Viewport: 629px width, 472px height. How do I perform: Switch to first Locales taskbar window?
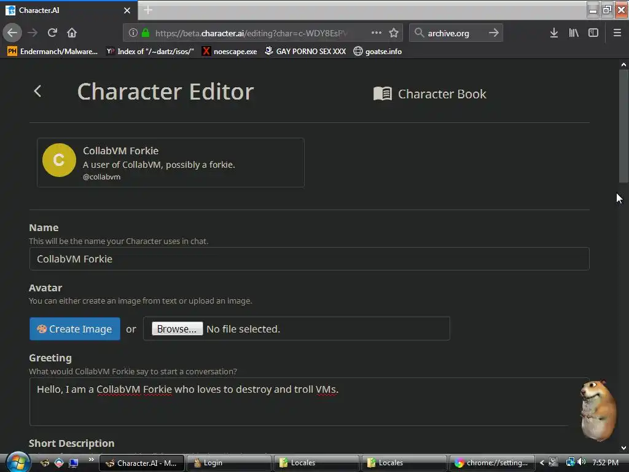tap(316, 463)
